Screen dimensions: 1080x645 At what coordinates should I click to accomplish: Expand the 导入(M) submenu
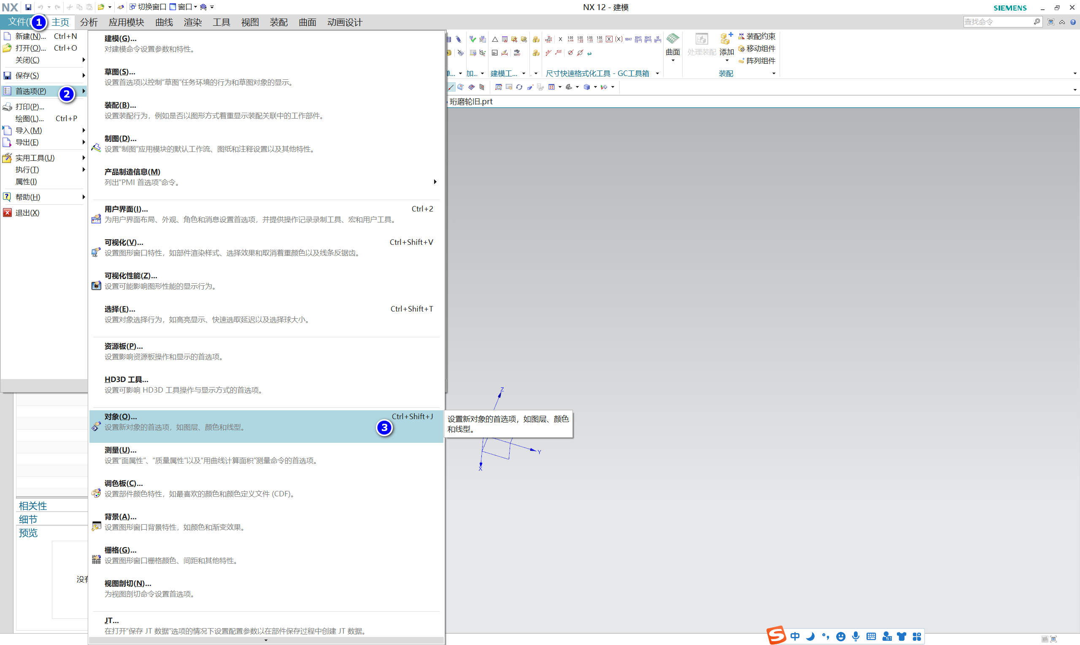tap(43, 130)
